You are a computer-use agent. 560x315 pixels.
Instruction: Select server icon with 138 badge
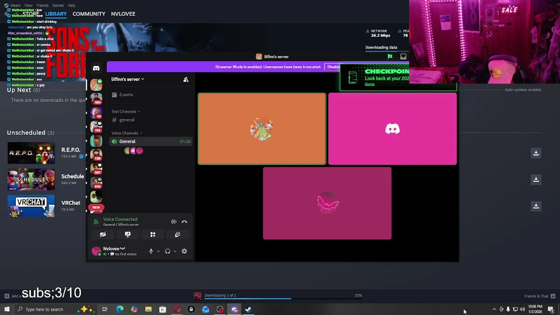[x=96, y=154]
